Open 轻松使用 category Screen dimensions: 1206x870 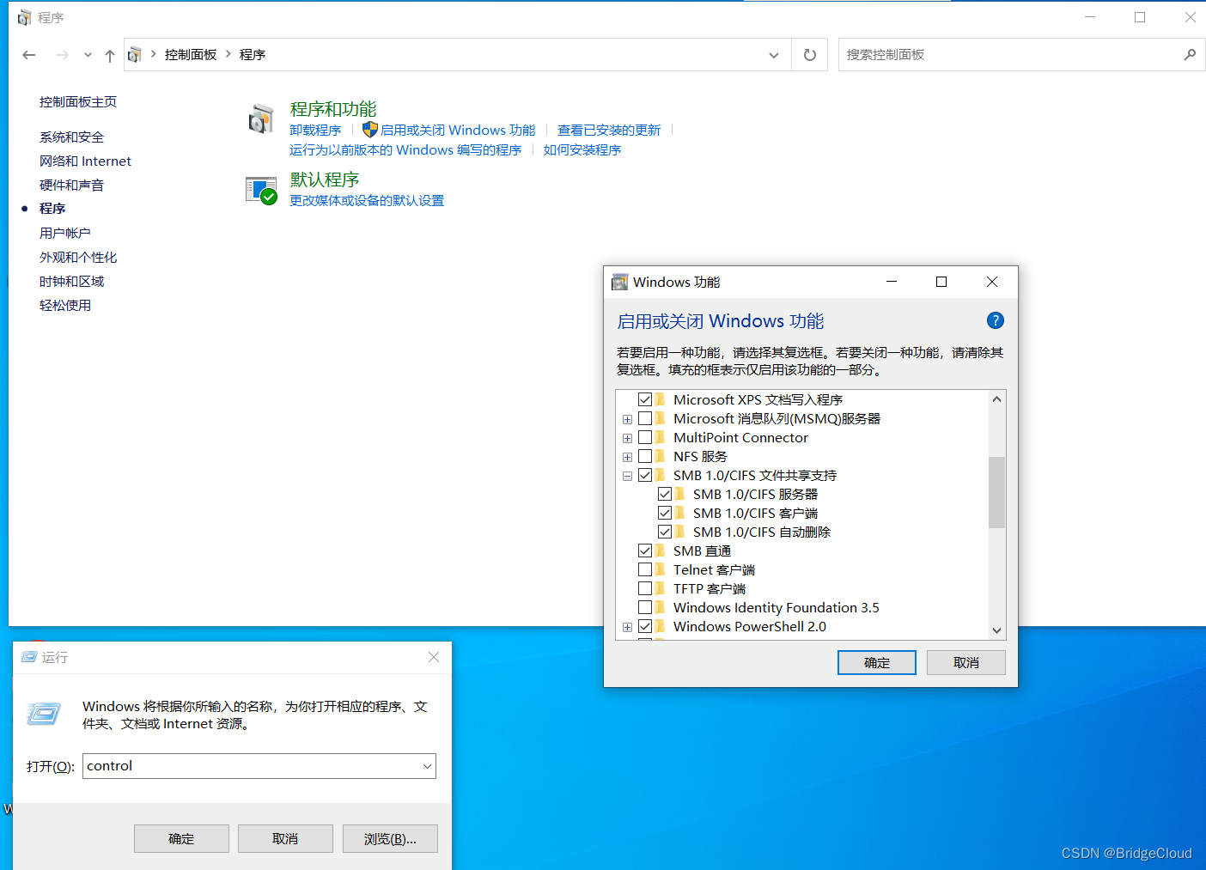coord(65,305)
